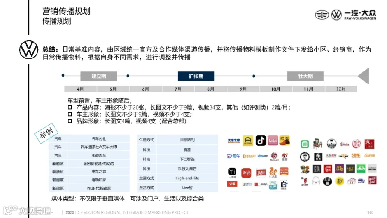Click the 汽车头条 teal icon
387x218 pixels.
click(273, 185)
